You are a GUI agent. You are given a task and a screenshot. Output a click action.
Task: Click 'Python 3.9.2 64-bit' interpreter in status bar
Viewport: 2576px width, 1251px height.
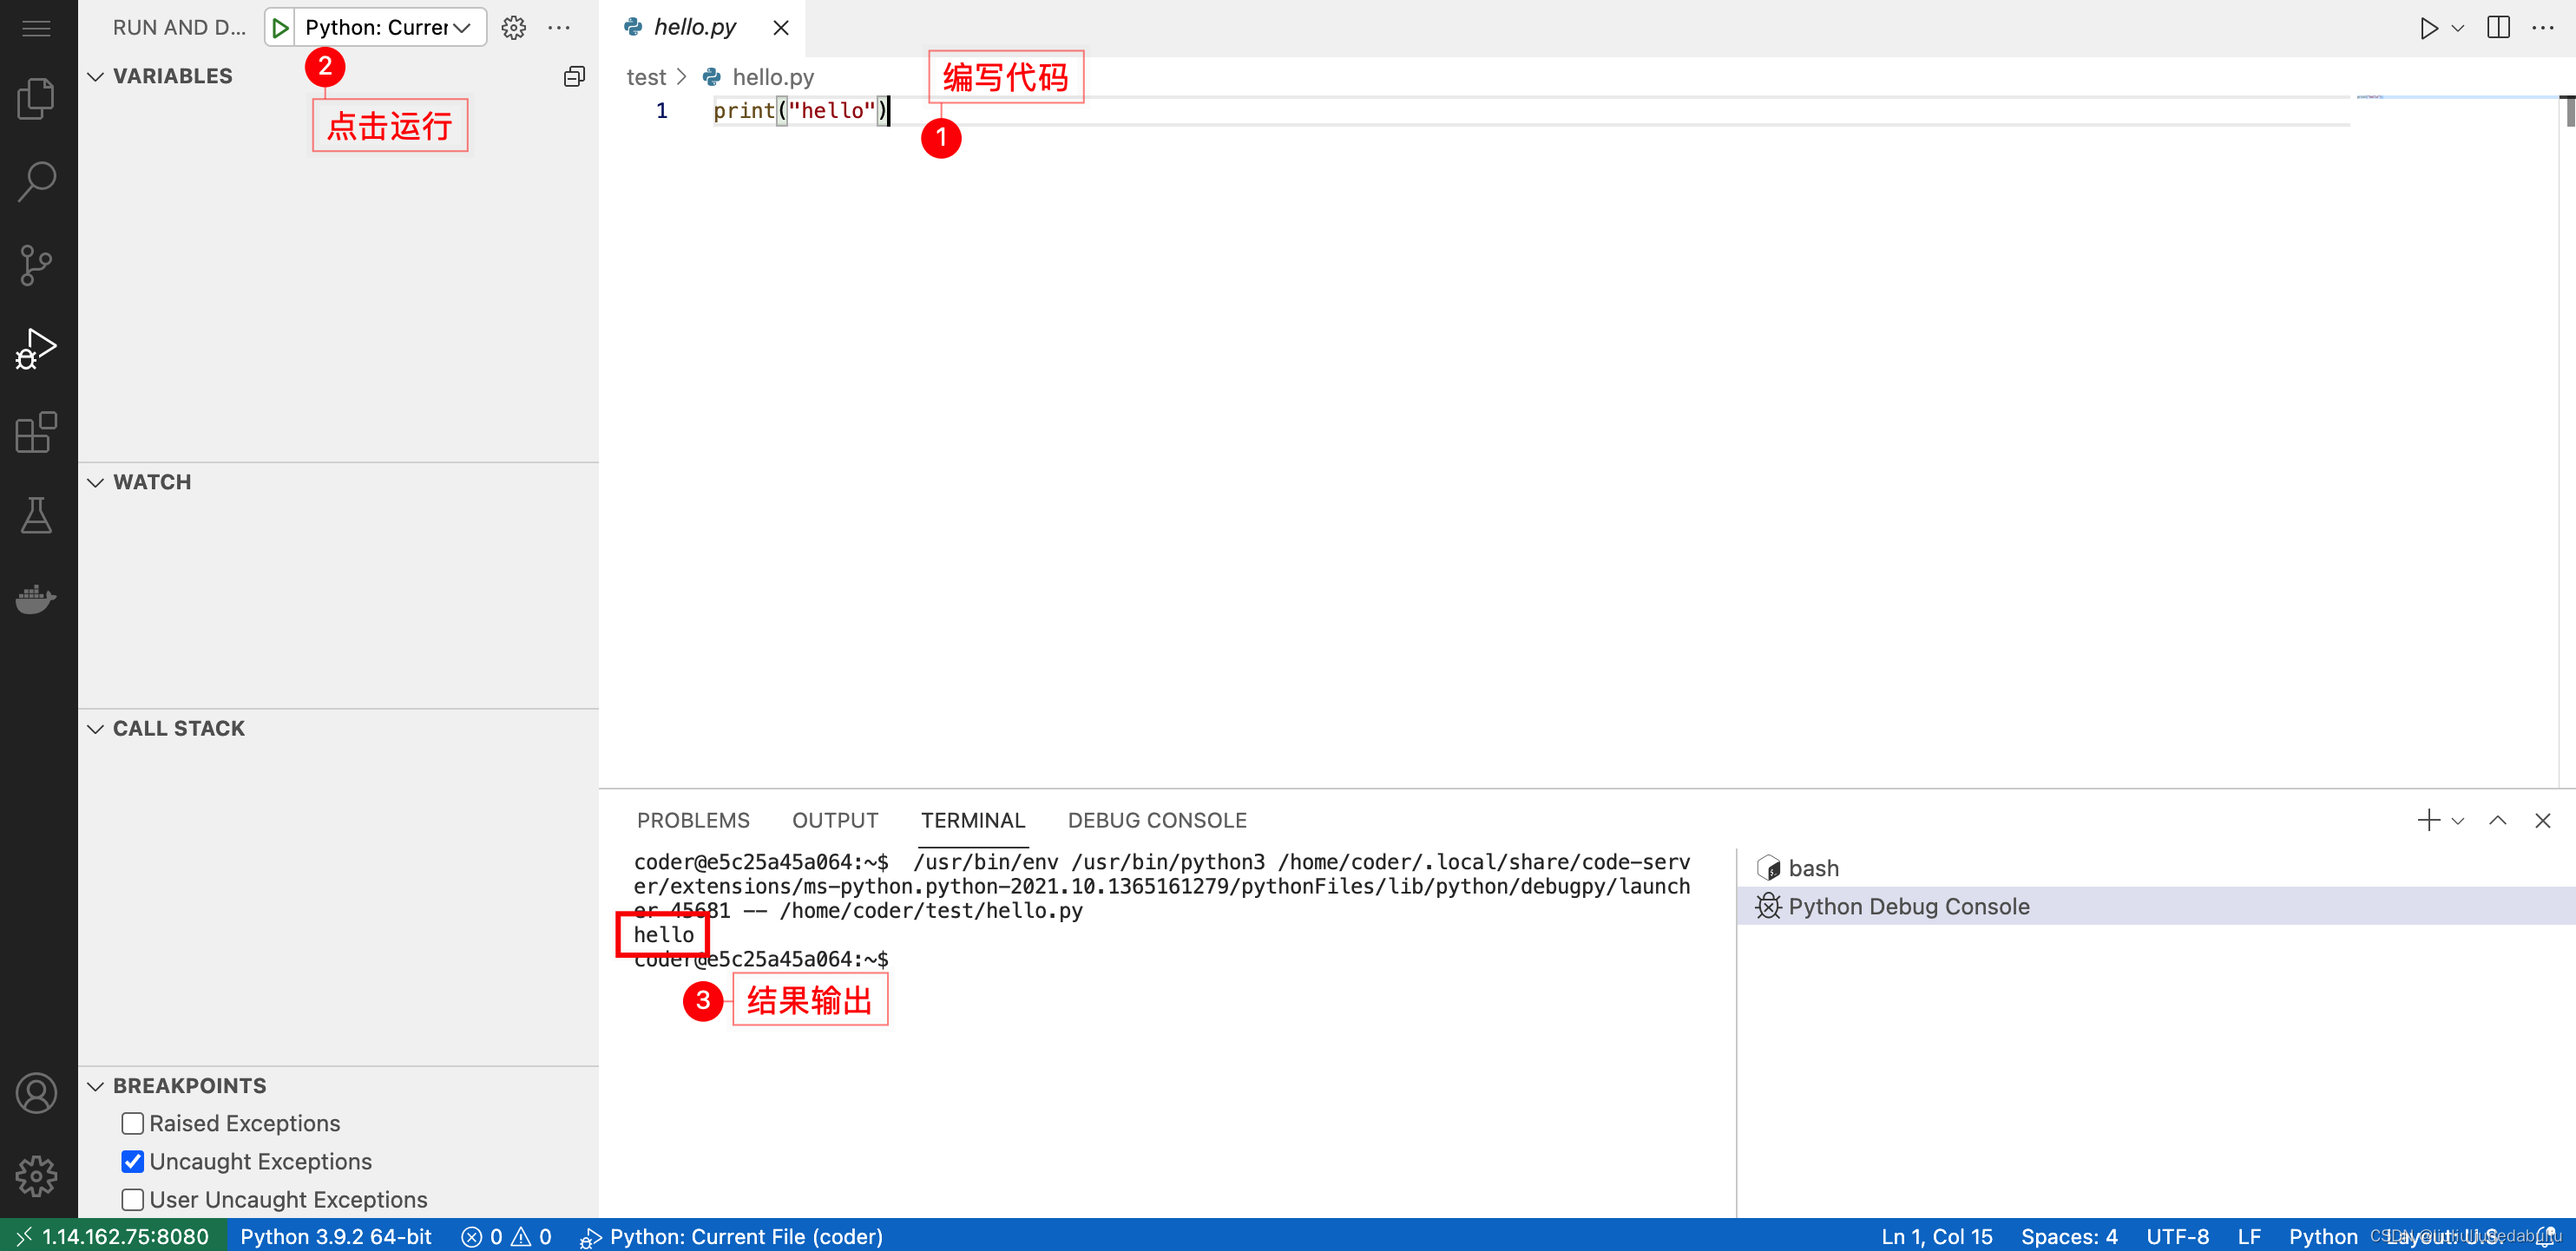(335, 1236)
